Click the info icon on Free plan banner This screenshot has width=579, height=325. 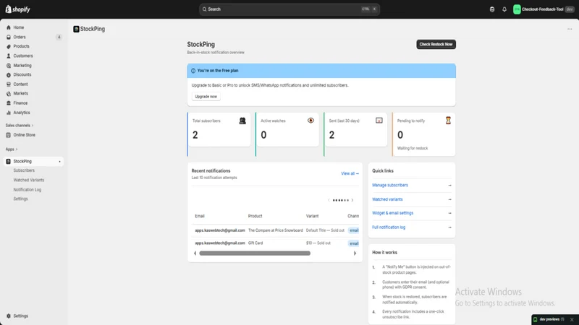[193, 71]
